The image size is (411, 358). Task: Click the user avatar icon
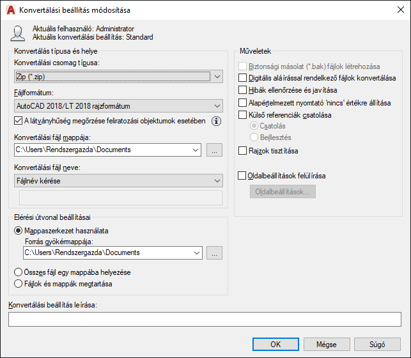point(17,33)
